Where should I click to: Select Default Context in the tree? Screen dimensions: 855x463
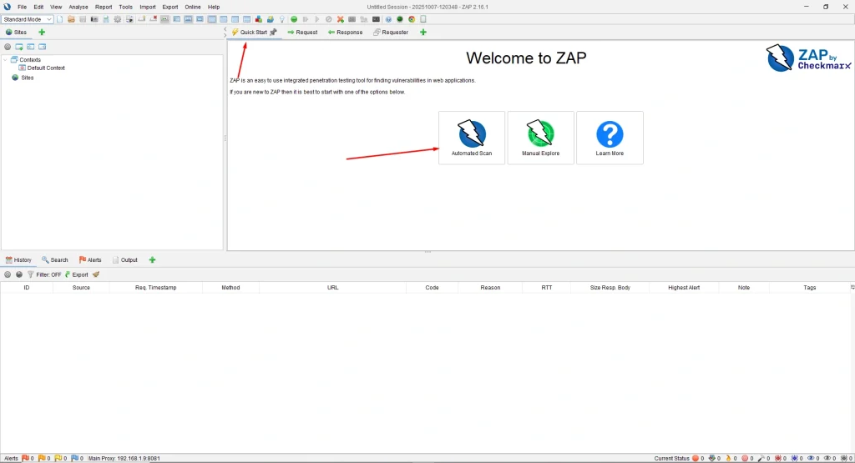pyautogui.click(x=46, y=68)
